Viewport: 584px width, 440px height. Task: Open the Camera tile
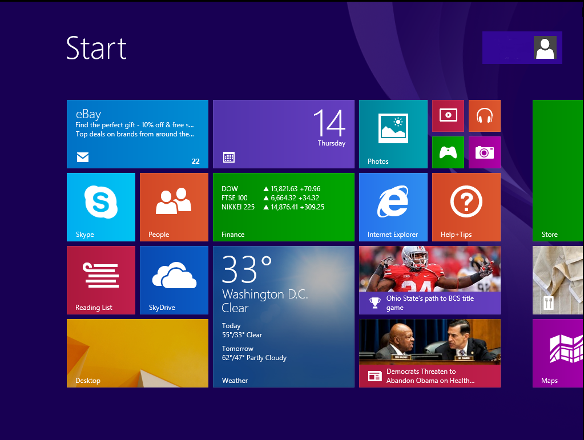point(485,152)
